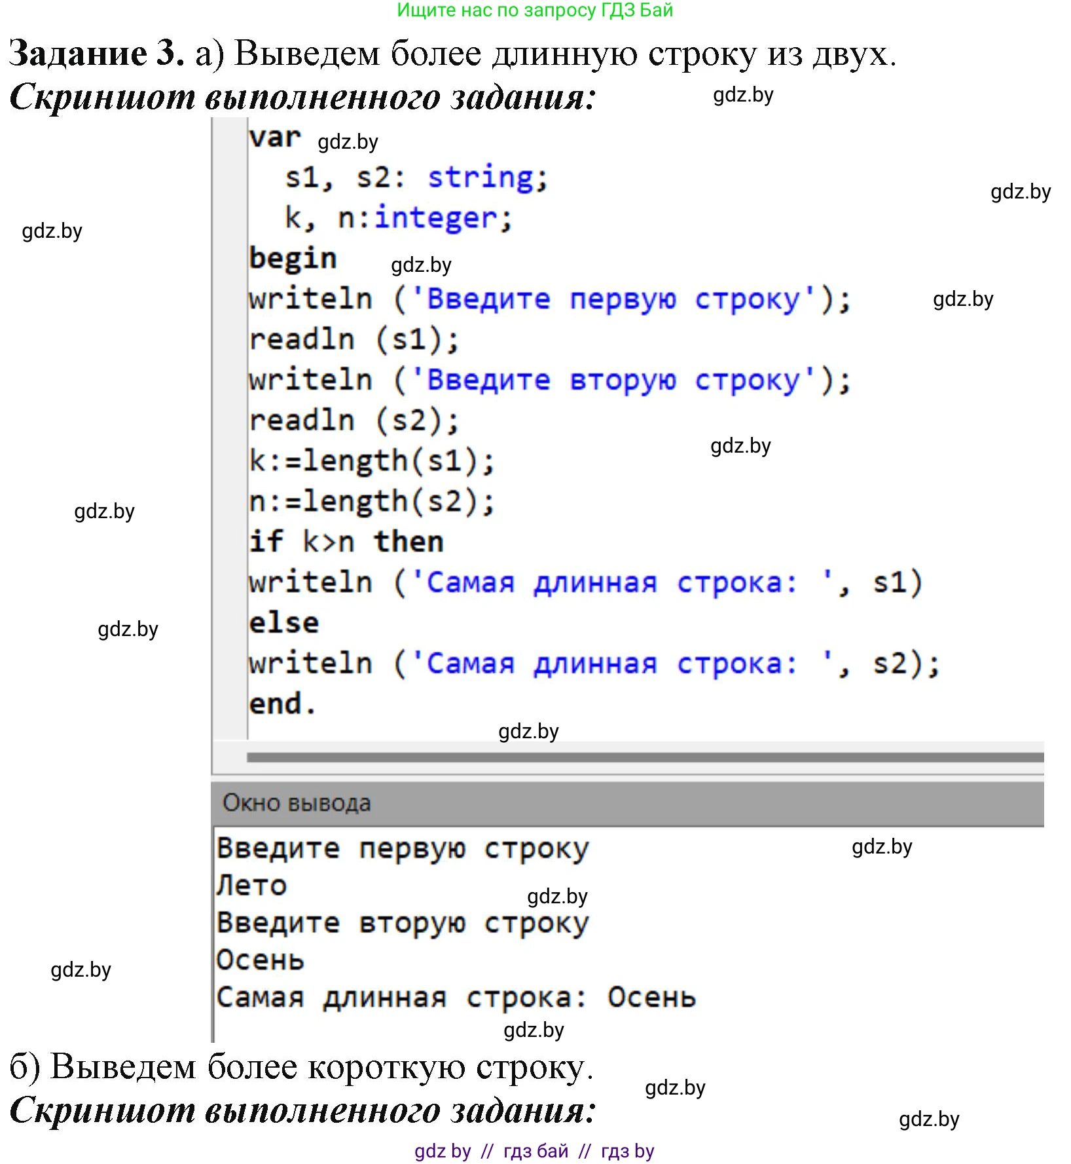The width and height of the screenshot is (1071, 1164).
Task: Click the editor's horizontal scrollbar
Action: click(645, 757)
